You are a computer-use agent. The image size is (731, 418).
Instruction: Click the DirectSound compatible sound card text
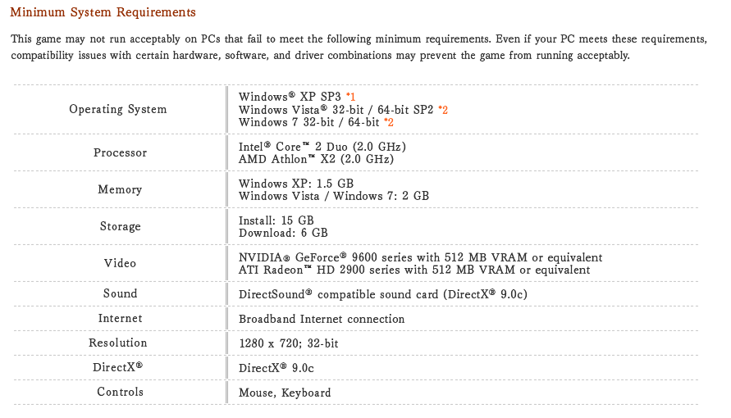[x=383, y=294]
